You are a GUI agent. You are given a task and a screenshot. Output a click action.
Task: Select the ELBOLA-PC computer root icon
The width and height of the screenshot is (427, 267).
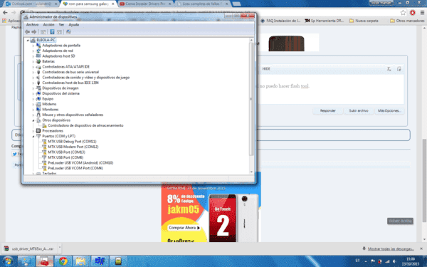point(33,40)
